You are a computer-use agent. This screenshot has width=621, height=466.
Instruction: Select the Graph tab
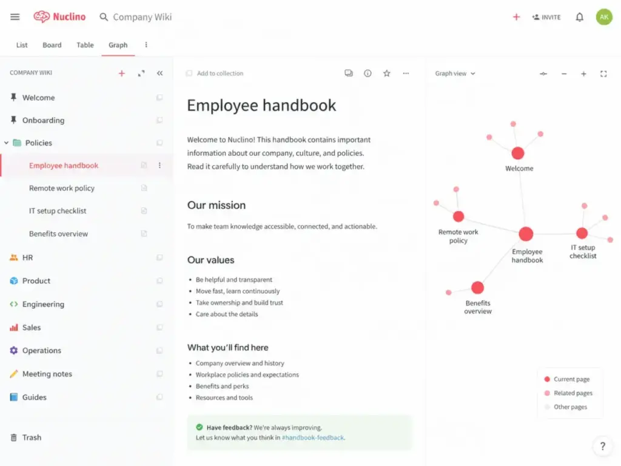118,45
